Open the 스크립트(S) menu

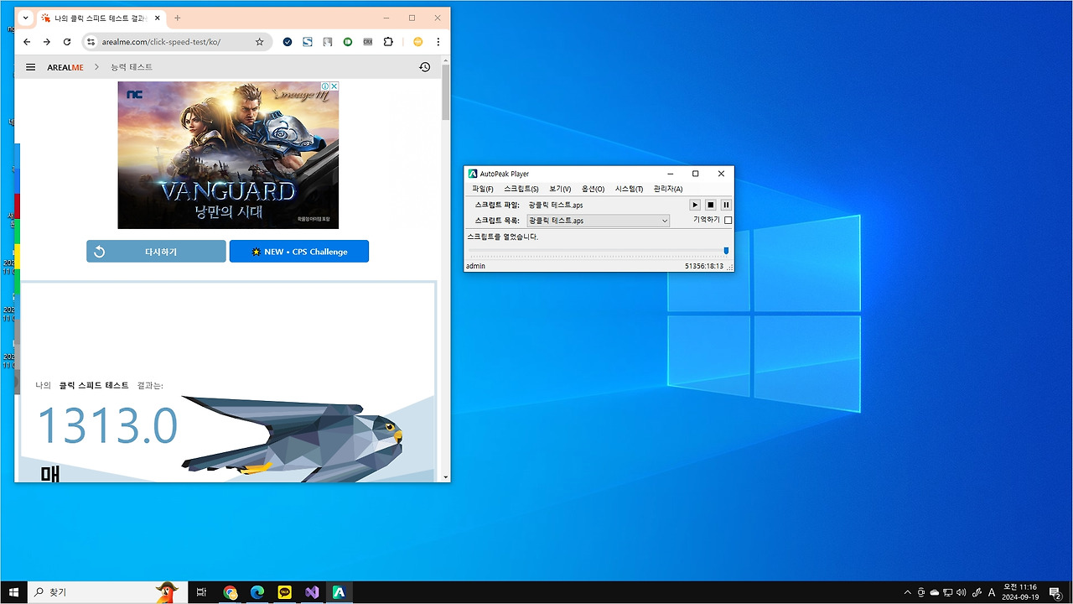click(x=521, y=189)
